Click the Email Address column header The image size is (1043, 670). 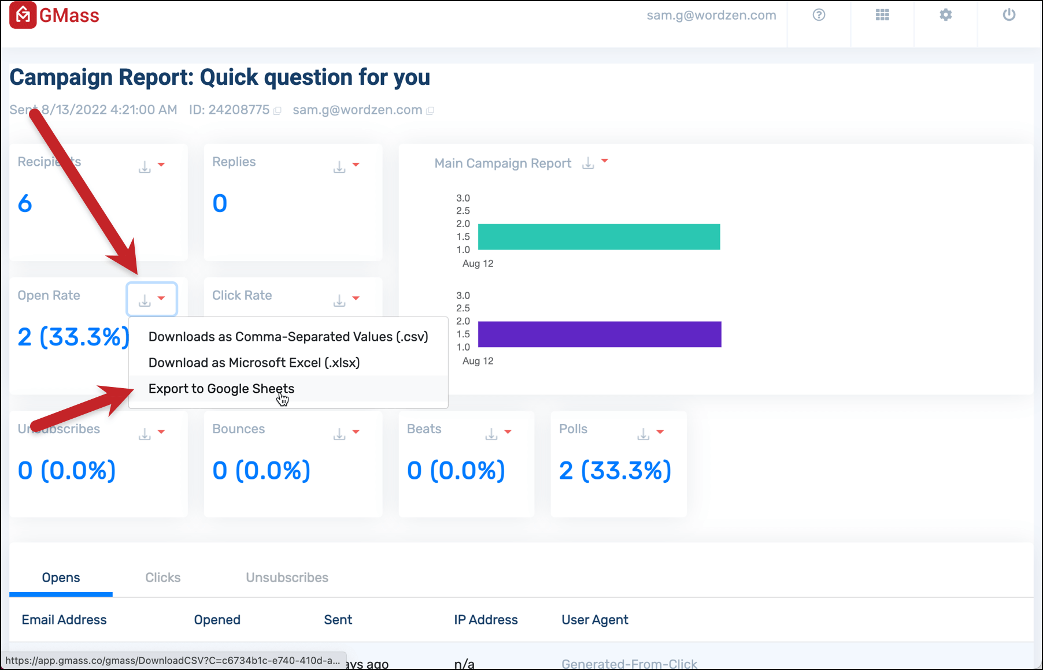64,620
